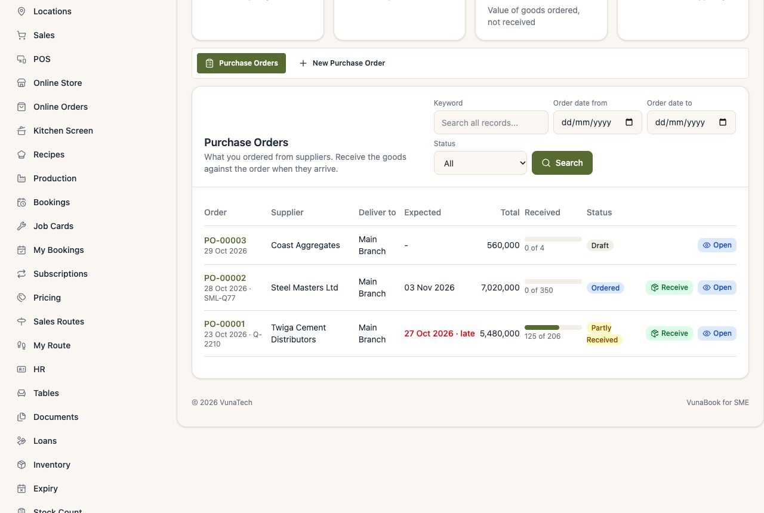764x513 pixels.
Task: Click the Recipes chef hat icon
Action: click(21, 154)
